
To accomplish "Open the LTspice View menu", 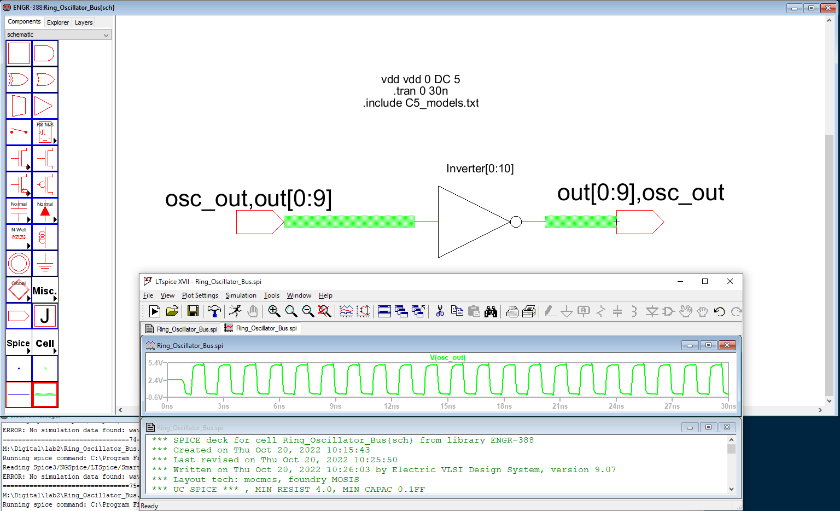I will point(167,295).
